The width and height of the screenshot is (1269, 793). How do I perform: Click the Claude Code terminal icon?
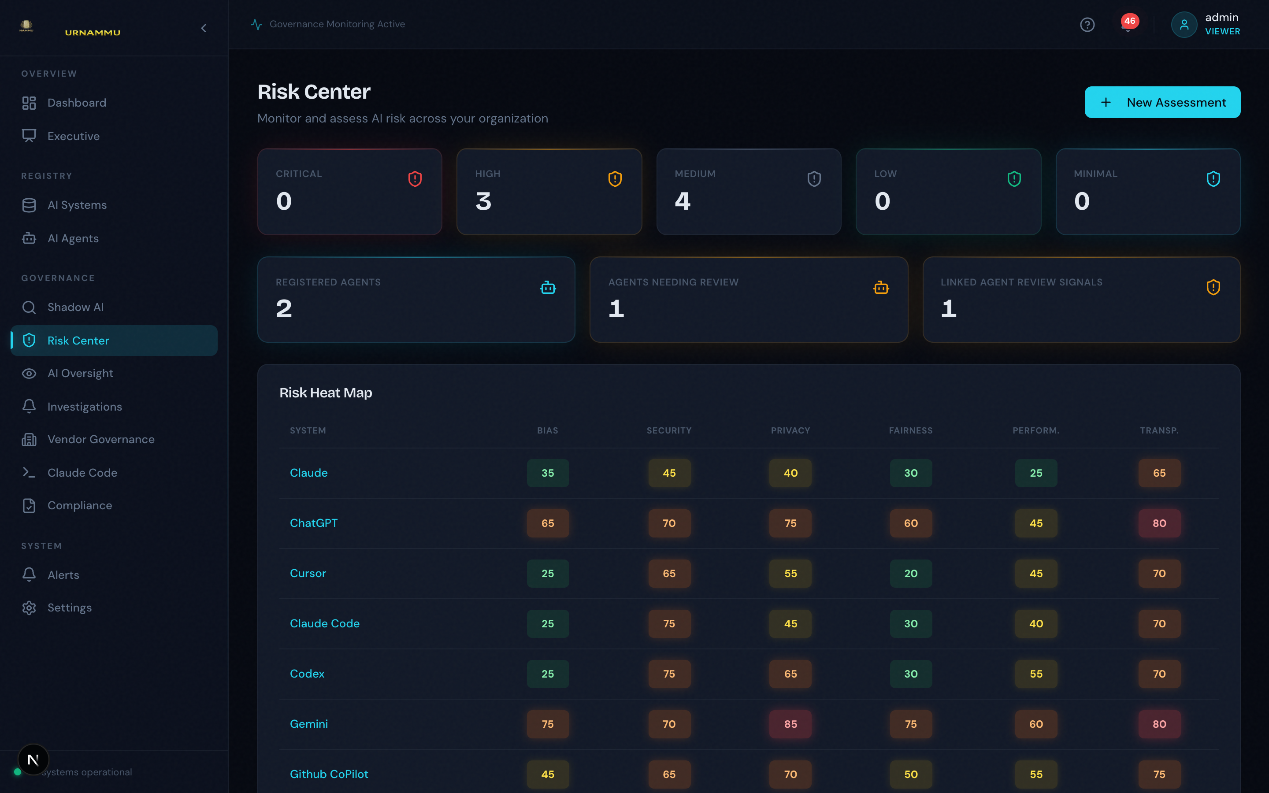[x=29, y=473]
